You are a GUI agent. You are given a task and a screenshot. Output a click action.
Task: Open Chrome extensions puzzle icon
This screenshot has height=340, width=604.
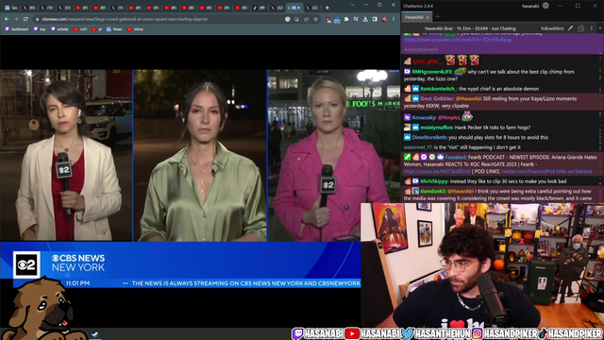(x=346, y=19)
